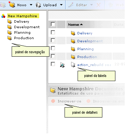
Task: Check the select-all checkbox in table header
Action: (x=53, y=24)
